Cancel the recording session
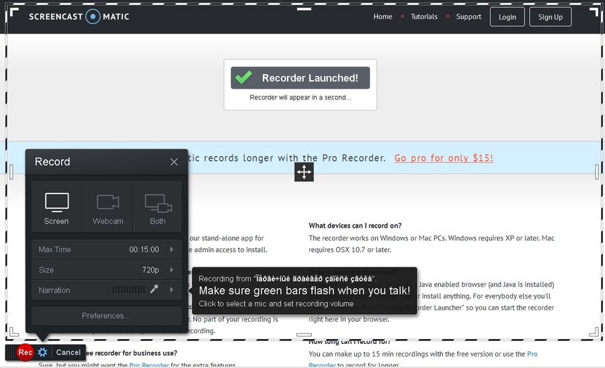The width and height of the screenshot is (605, 368). point(69,352)
